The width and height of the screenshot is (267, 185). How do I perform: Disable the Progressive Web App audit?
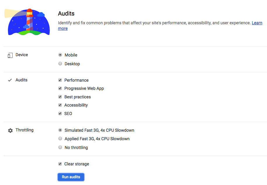(60, 88)
